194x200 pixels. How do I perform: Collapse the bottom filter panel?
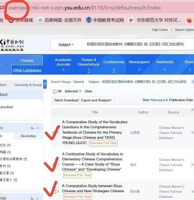pyautogui.click(x=38, y=198)
